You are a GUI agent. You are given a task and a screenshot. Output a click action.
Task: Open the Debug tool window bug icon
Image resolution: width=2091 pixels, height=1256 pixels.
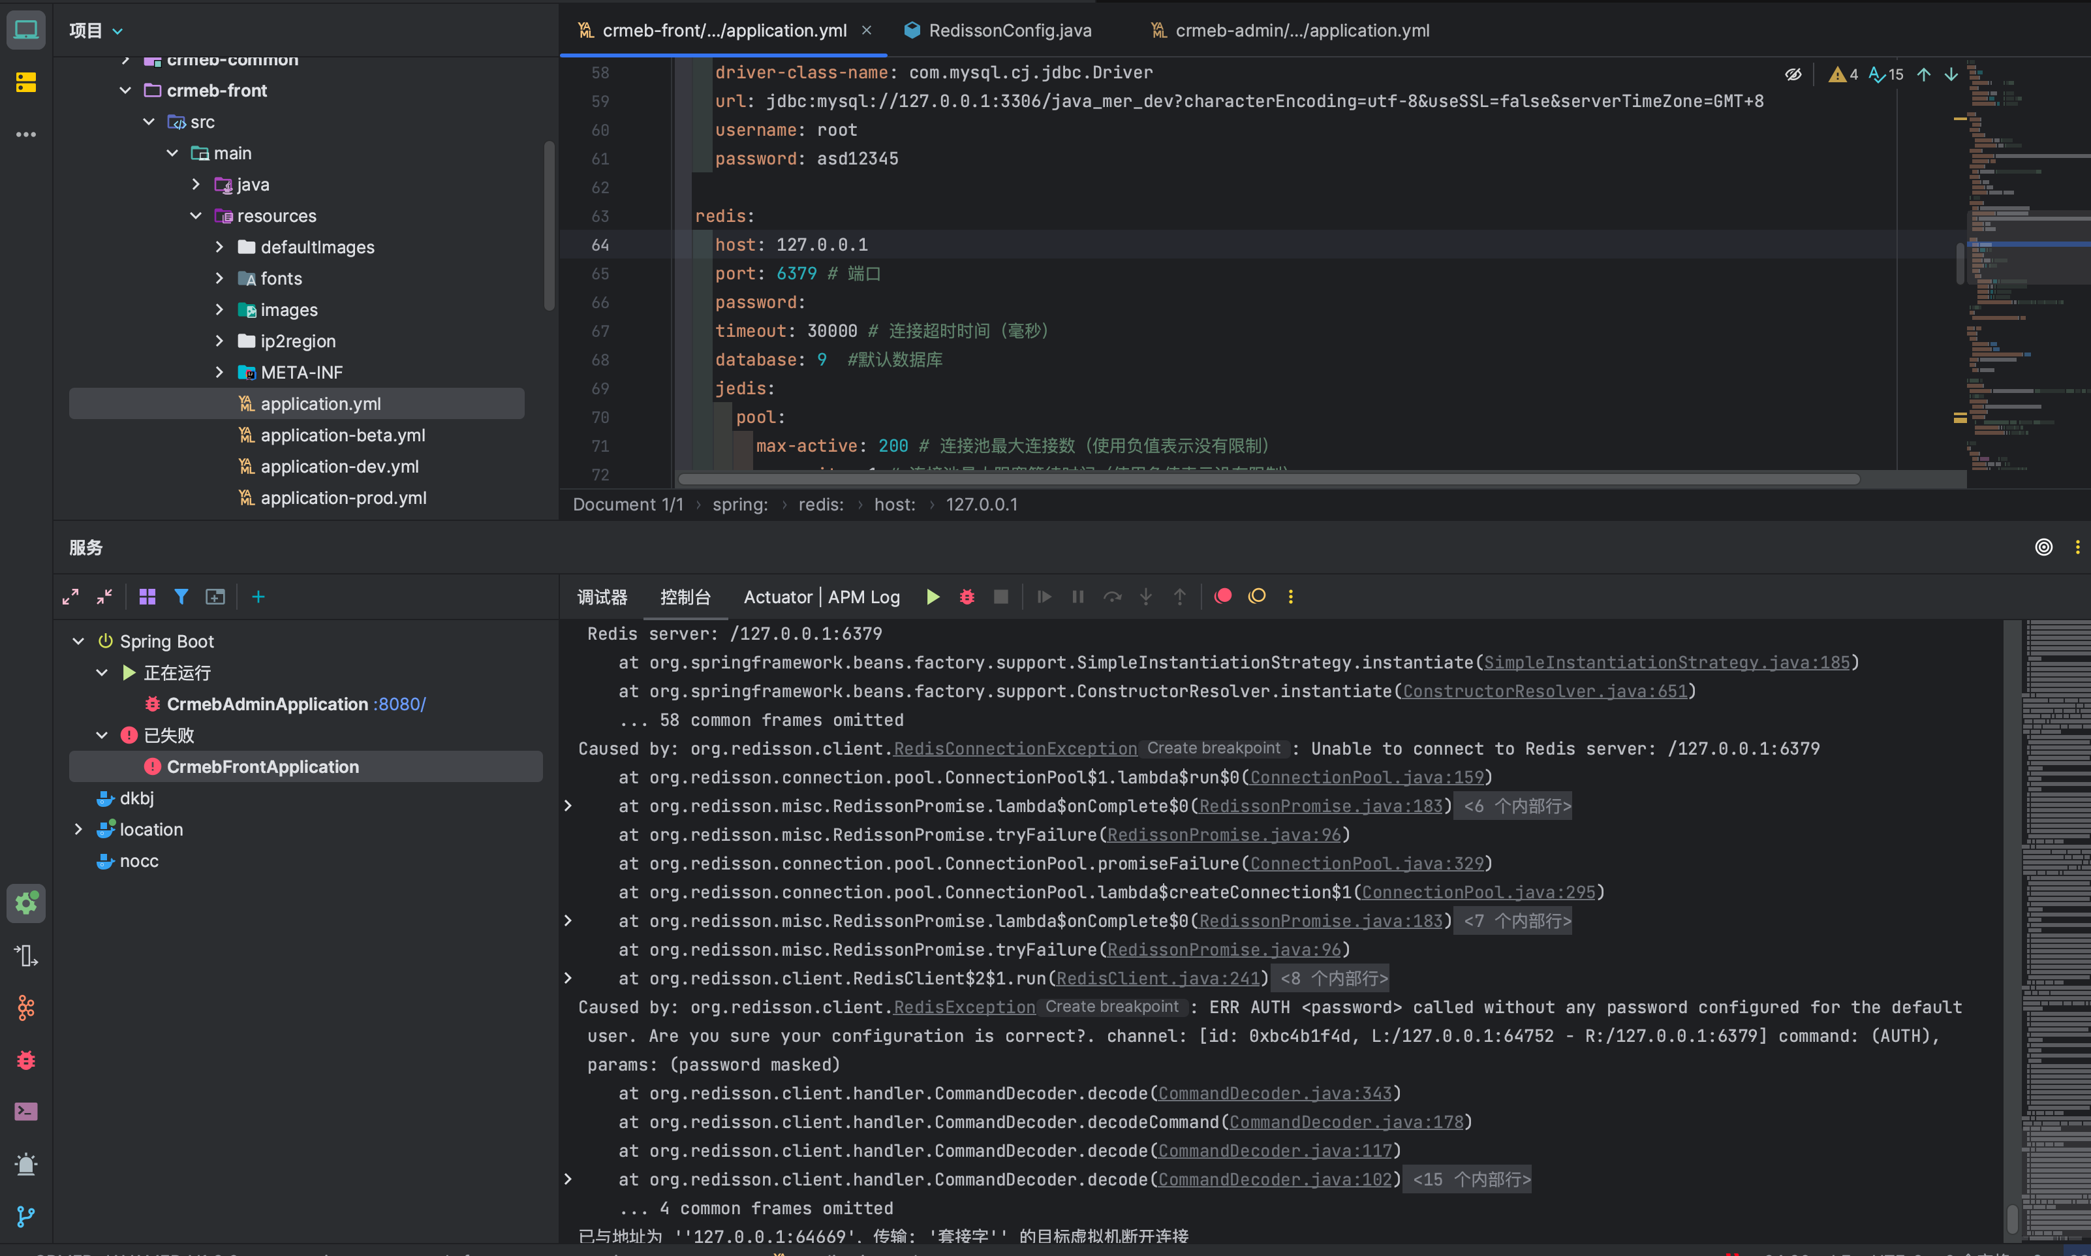[x=25, y=1060]
